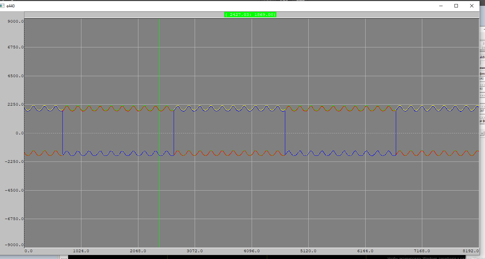Click the 8192.0 x-axis label

(x=471, y=251)
